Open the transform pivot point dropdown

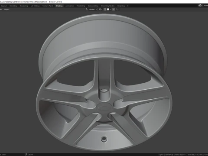tap(101, 10)
